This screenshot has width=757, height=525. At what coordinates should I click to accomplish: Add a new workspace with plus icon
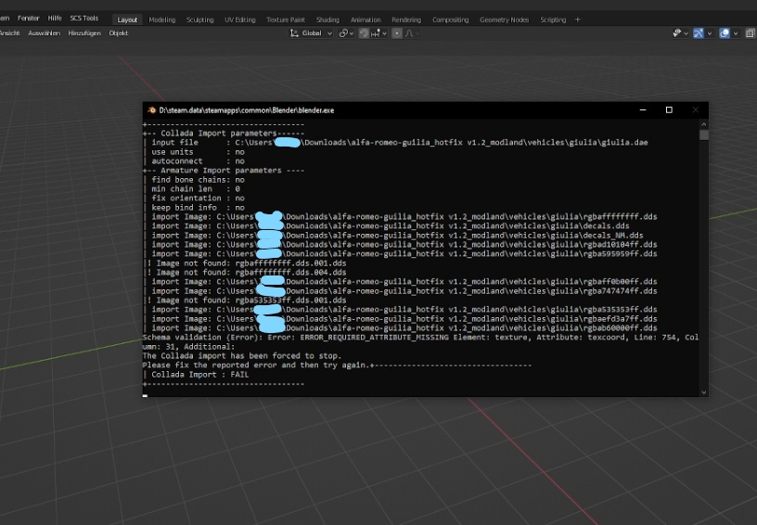pyautogui.click(x=577, y=19)
